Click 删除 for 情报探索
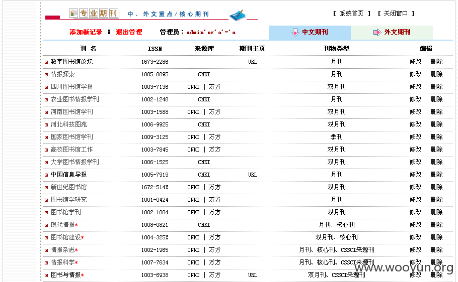Screen dimensions: 458x282 437,74
